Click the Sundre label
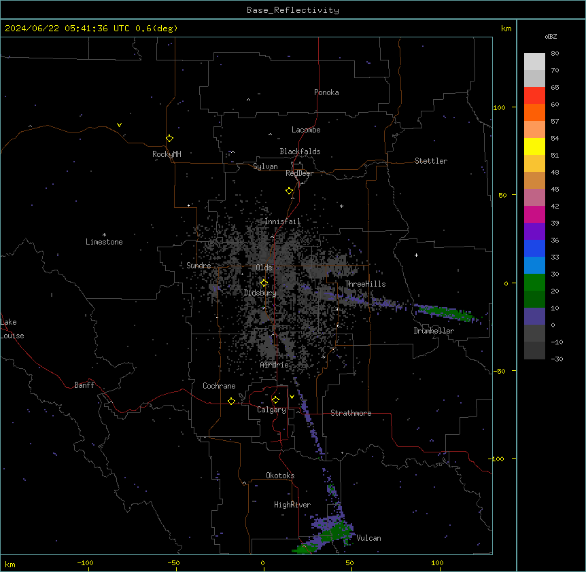Image resolution: width=586 pixels, height=572 pixels. coord(199,266)
